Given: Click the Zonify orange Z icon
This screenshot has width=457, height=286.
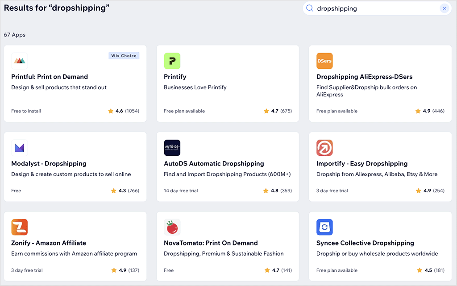Looking at the screenshot, I should pos(20,227).
